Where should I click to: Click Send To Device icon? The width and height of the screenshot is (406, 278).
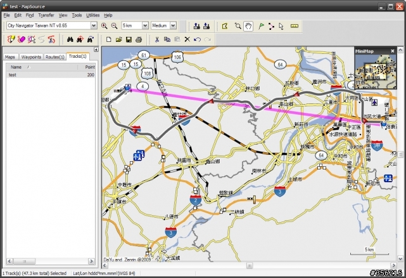point(197,26)
